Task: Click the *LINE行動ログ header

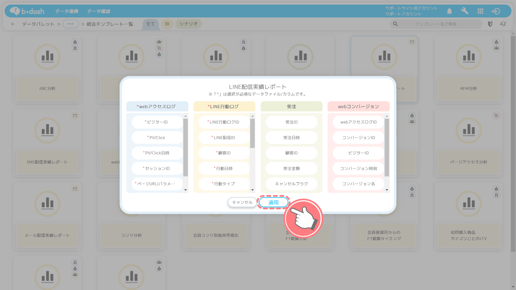Action: click(x=224, y=106)
